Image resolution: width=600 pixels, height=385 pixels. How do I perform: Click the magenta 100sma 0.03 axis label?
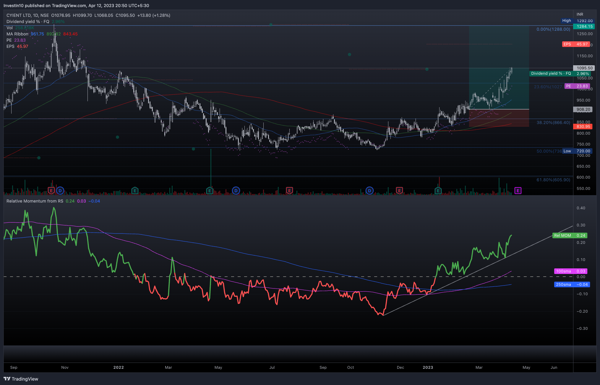click(570, 271)
